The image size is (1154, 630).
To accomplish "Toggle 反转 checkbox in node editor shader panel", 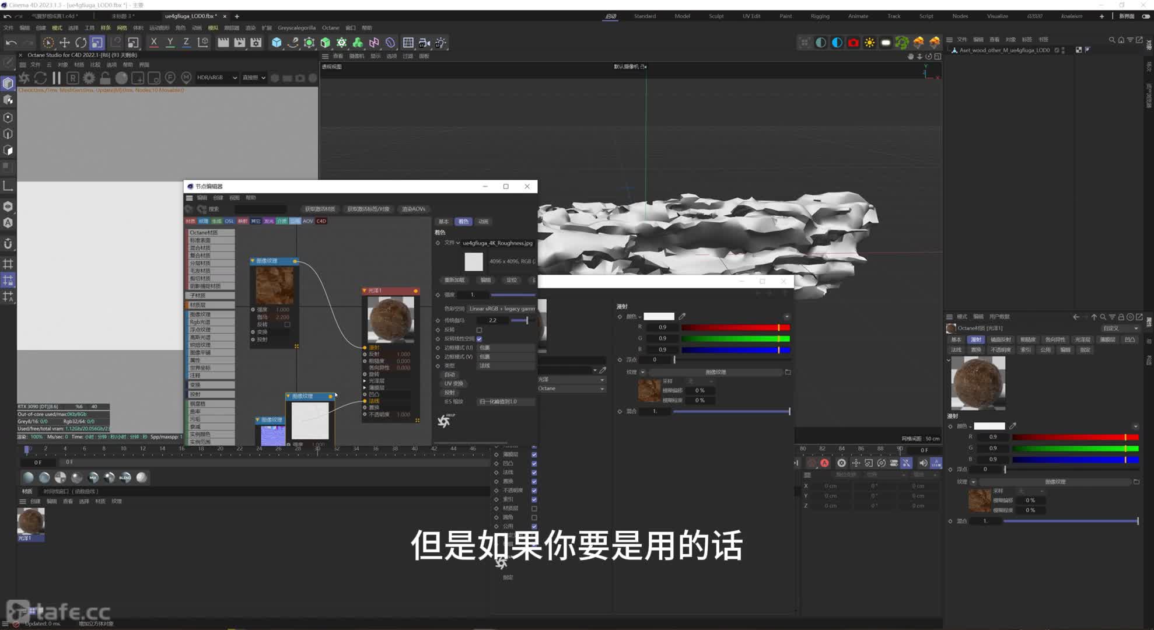I will 479,330.
